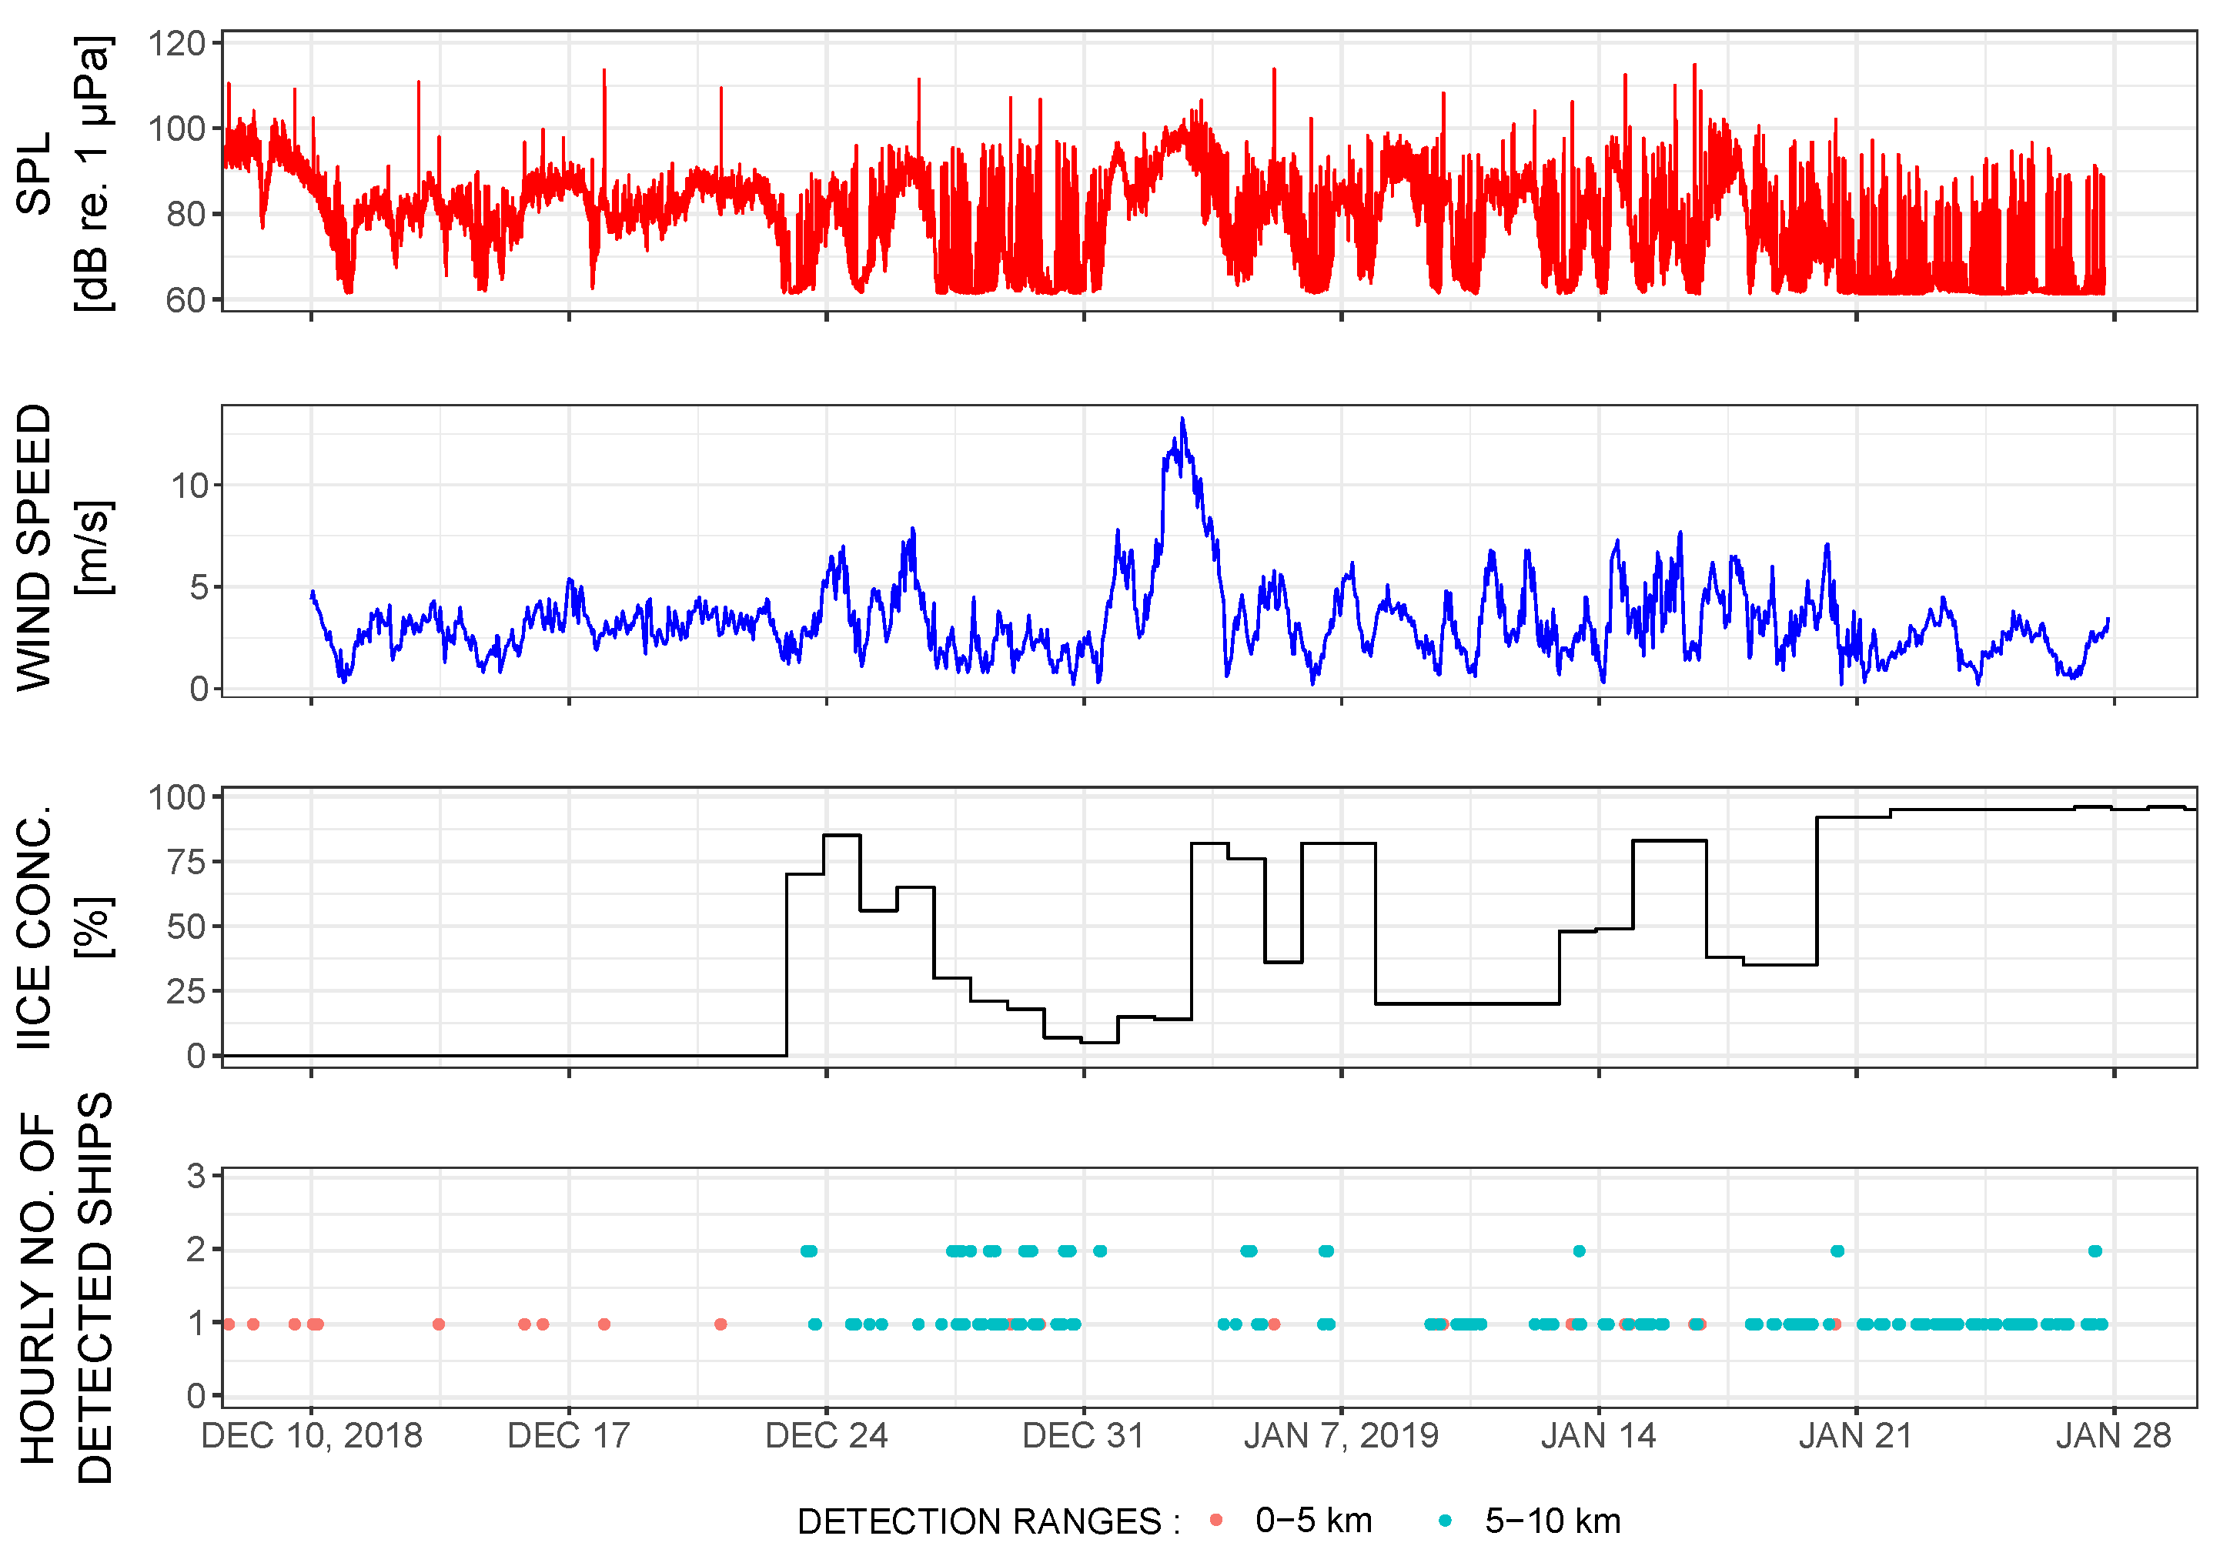Viewport: 2220px width, 1556px height.
Task: Click the JAN 7, 2019 date label
Action: [1341, 1435]
